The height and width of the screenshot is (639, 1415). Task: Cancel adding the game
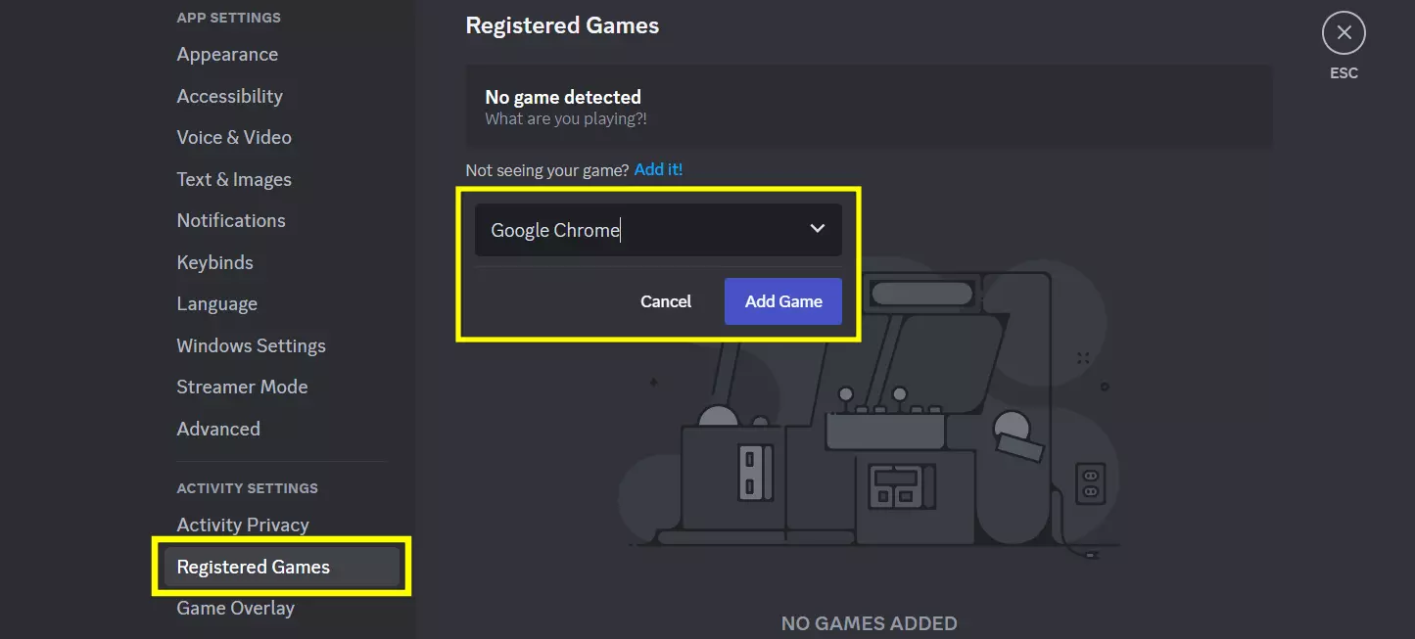pos(665,301)
